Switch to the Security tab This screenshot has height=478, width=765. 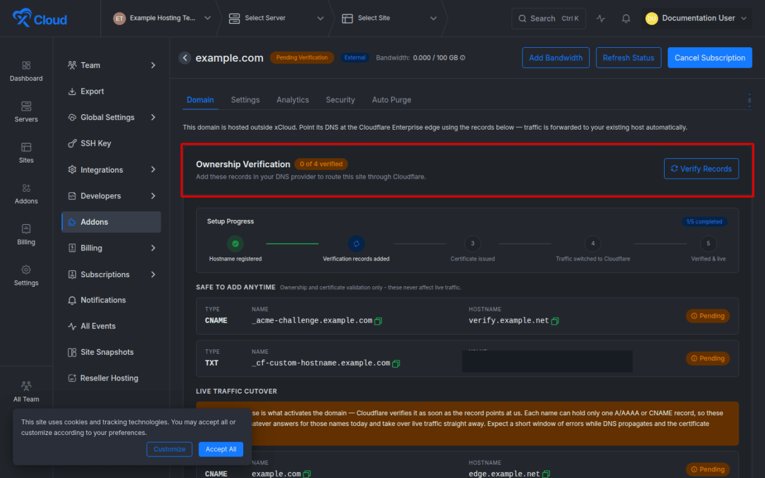340,100
